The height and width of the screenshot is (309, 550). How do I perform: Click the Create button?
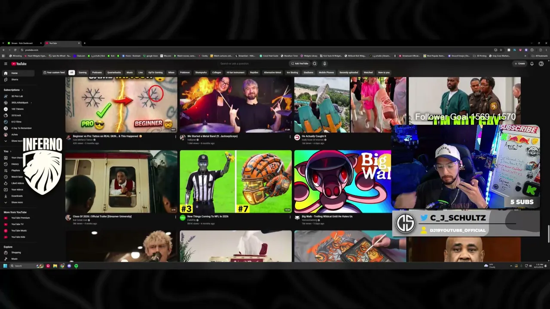click(520, 64)
